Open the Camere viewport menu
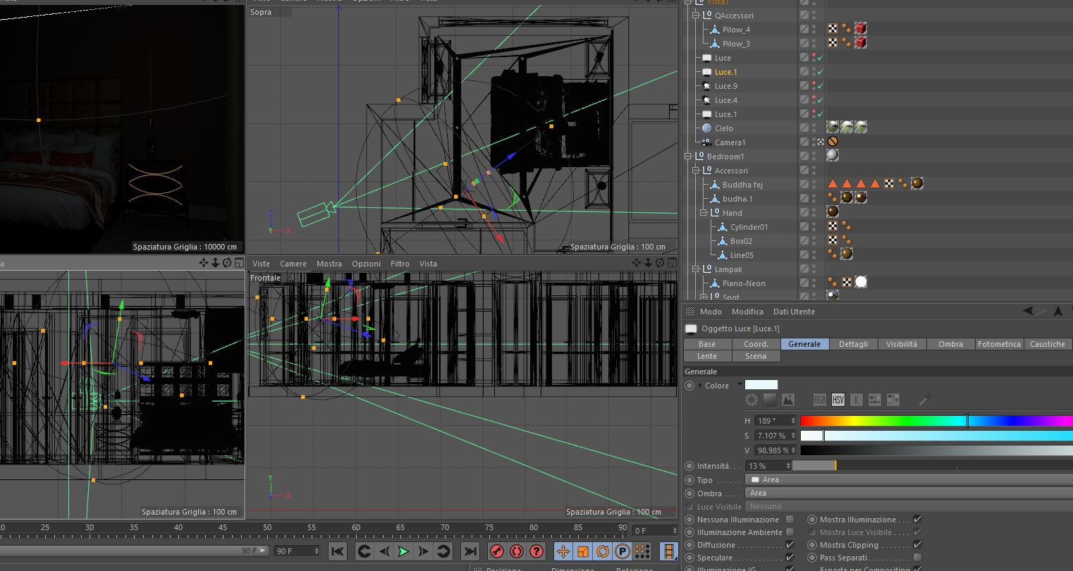1073x571 pixels. click(x=293, y=264)
